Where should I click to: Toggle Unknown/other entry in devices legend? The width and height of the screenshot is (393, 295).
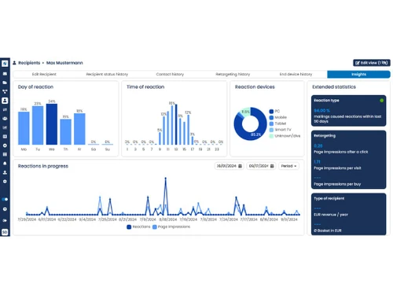tap(285, 136)
